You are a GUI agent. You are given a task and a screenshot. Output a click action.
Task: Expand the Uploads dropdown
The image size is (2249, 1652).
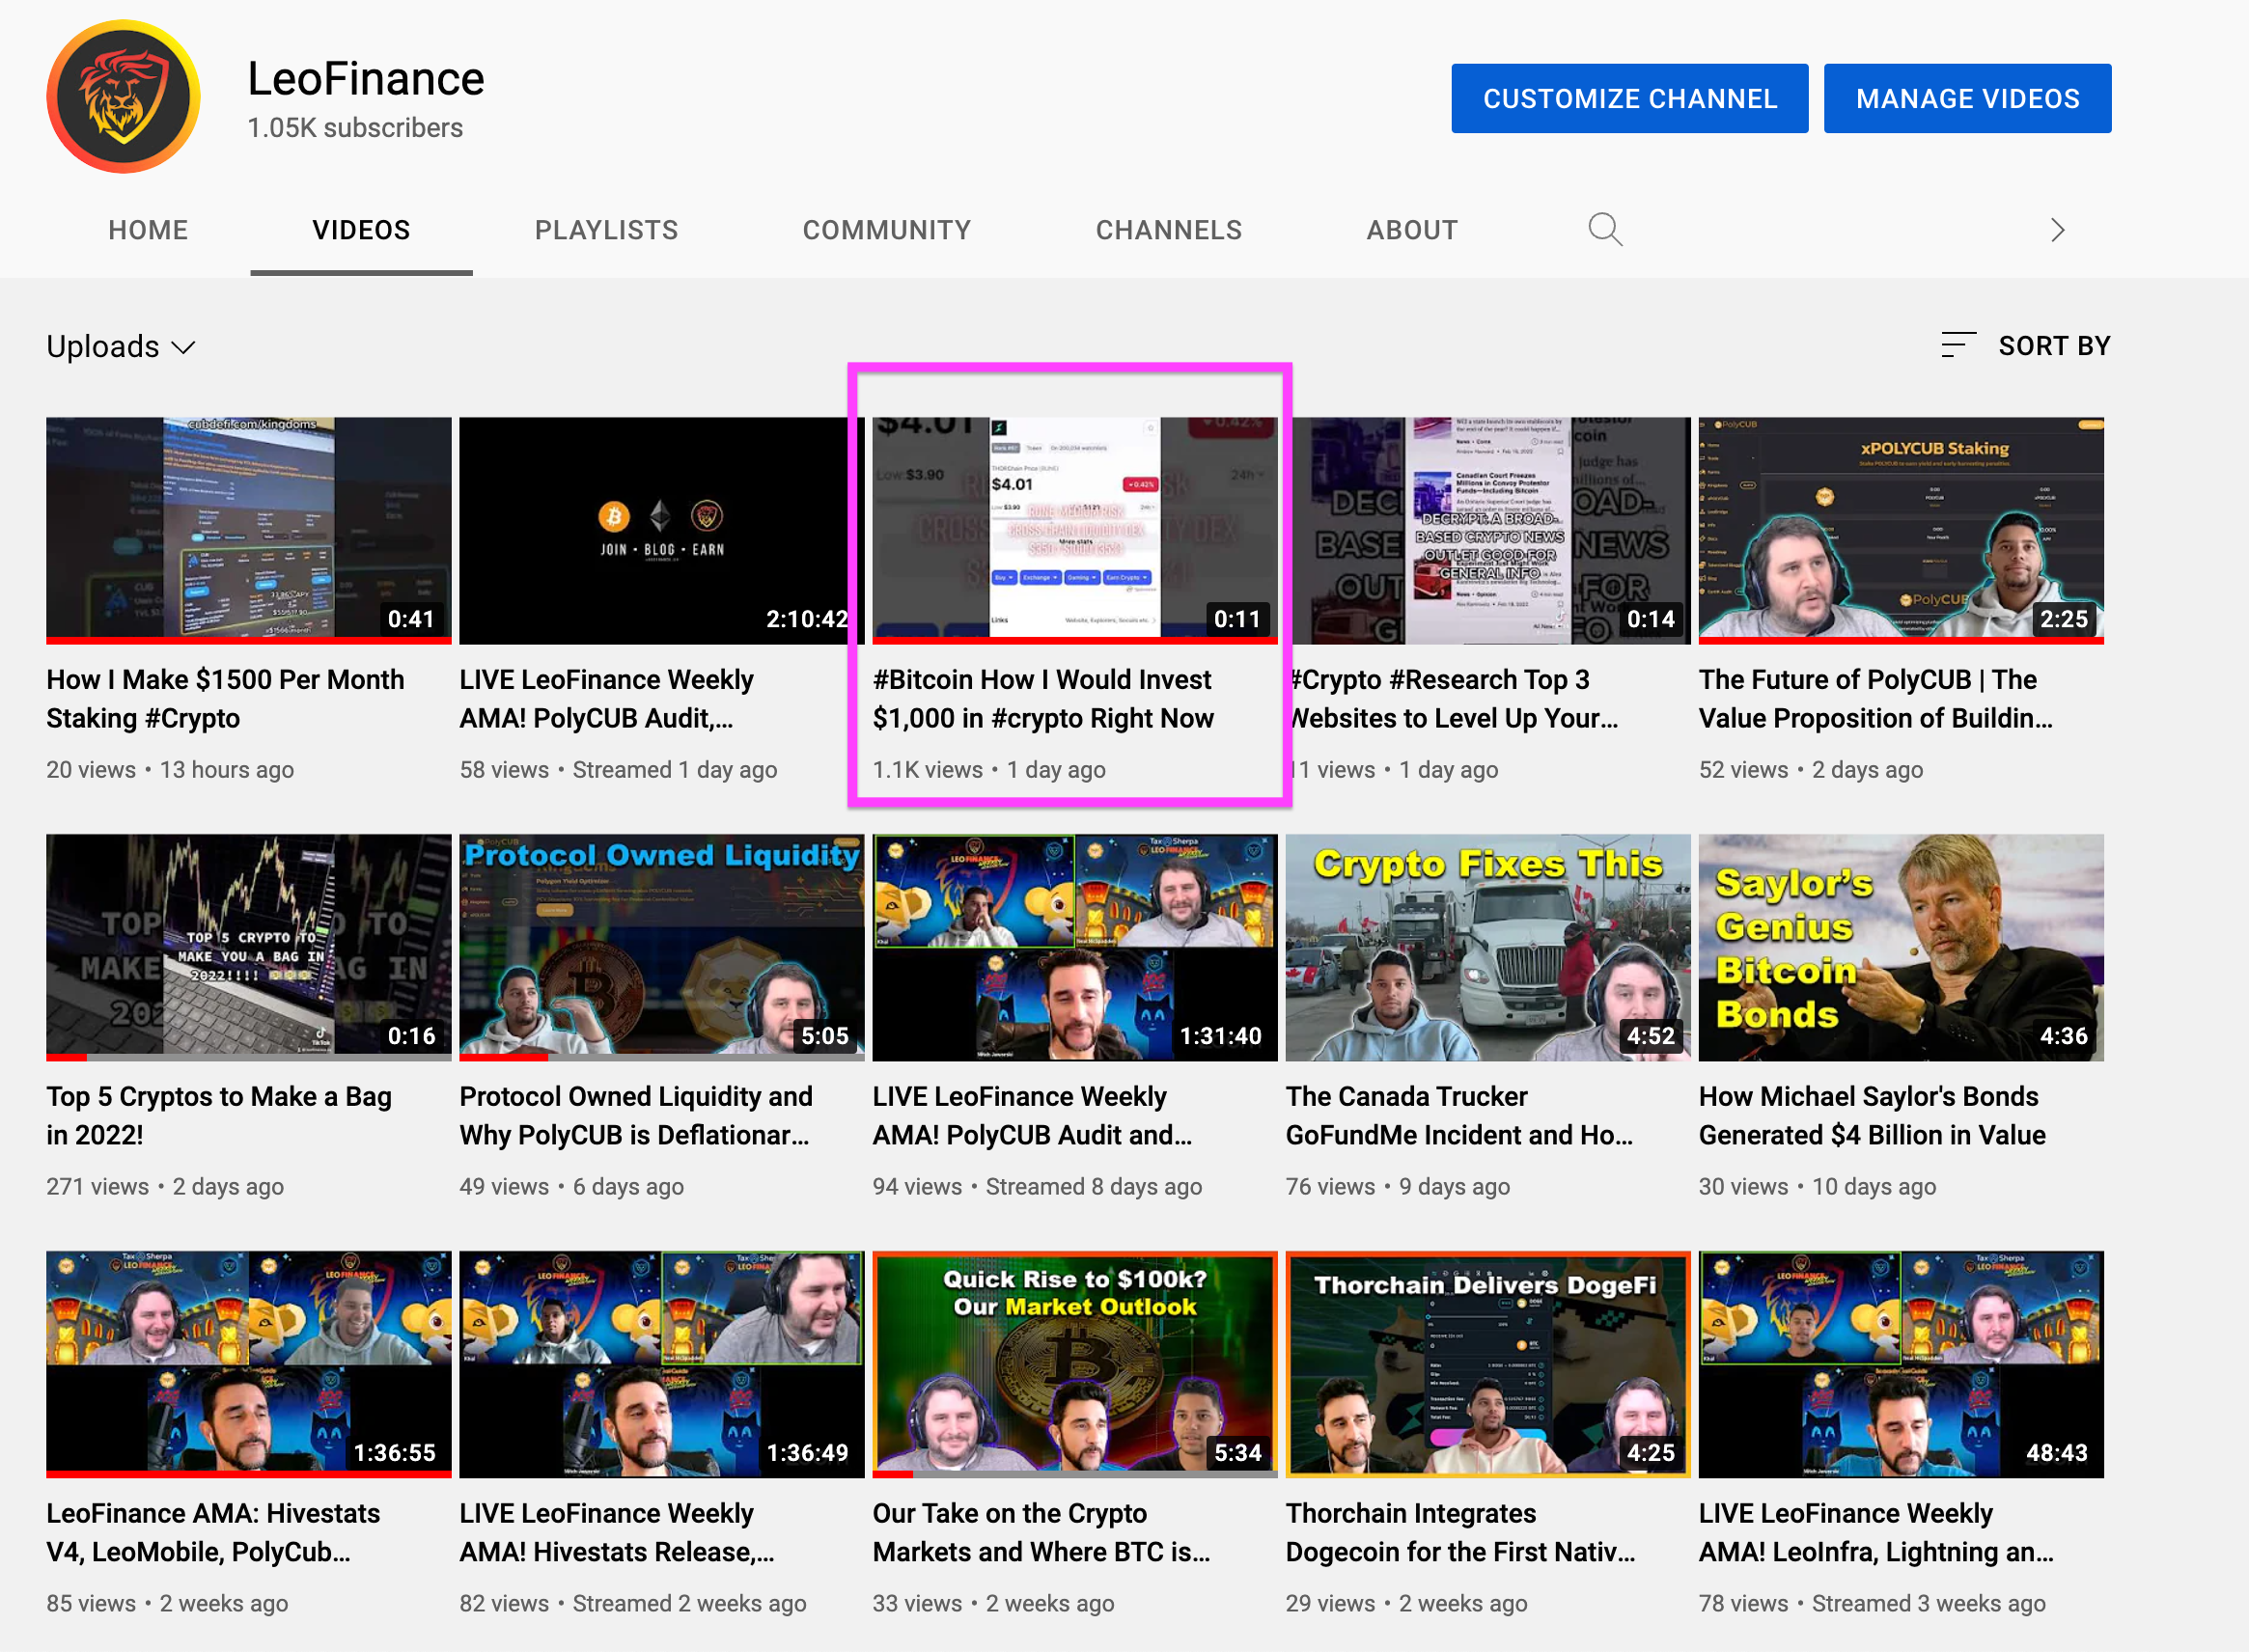click(x=121, y=346)
